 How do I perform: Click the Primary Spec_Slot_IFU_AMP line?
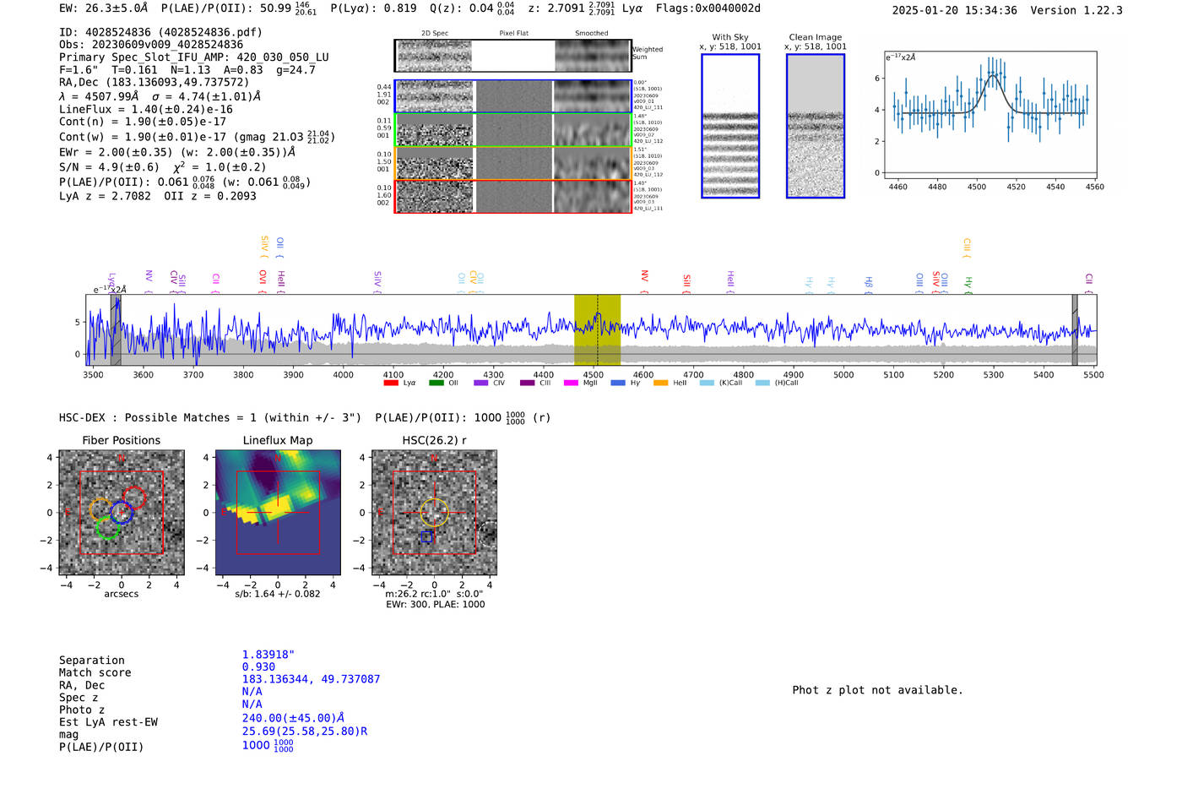point(194,57)
